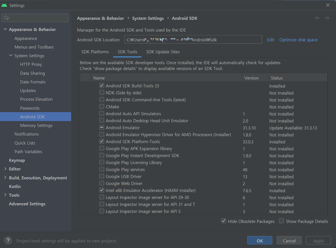This screenshot has width=336, height=248.
Task: Open Quick Lists settings
Action: coord(25,143)
